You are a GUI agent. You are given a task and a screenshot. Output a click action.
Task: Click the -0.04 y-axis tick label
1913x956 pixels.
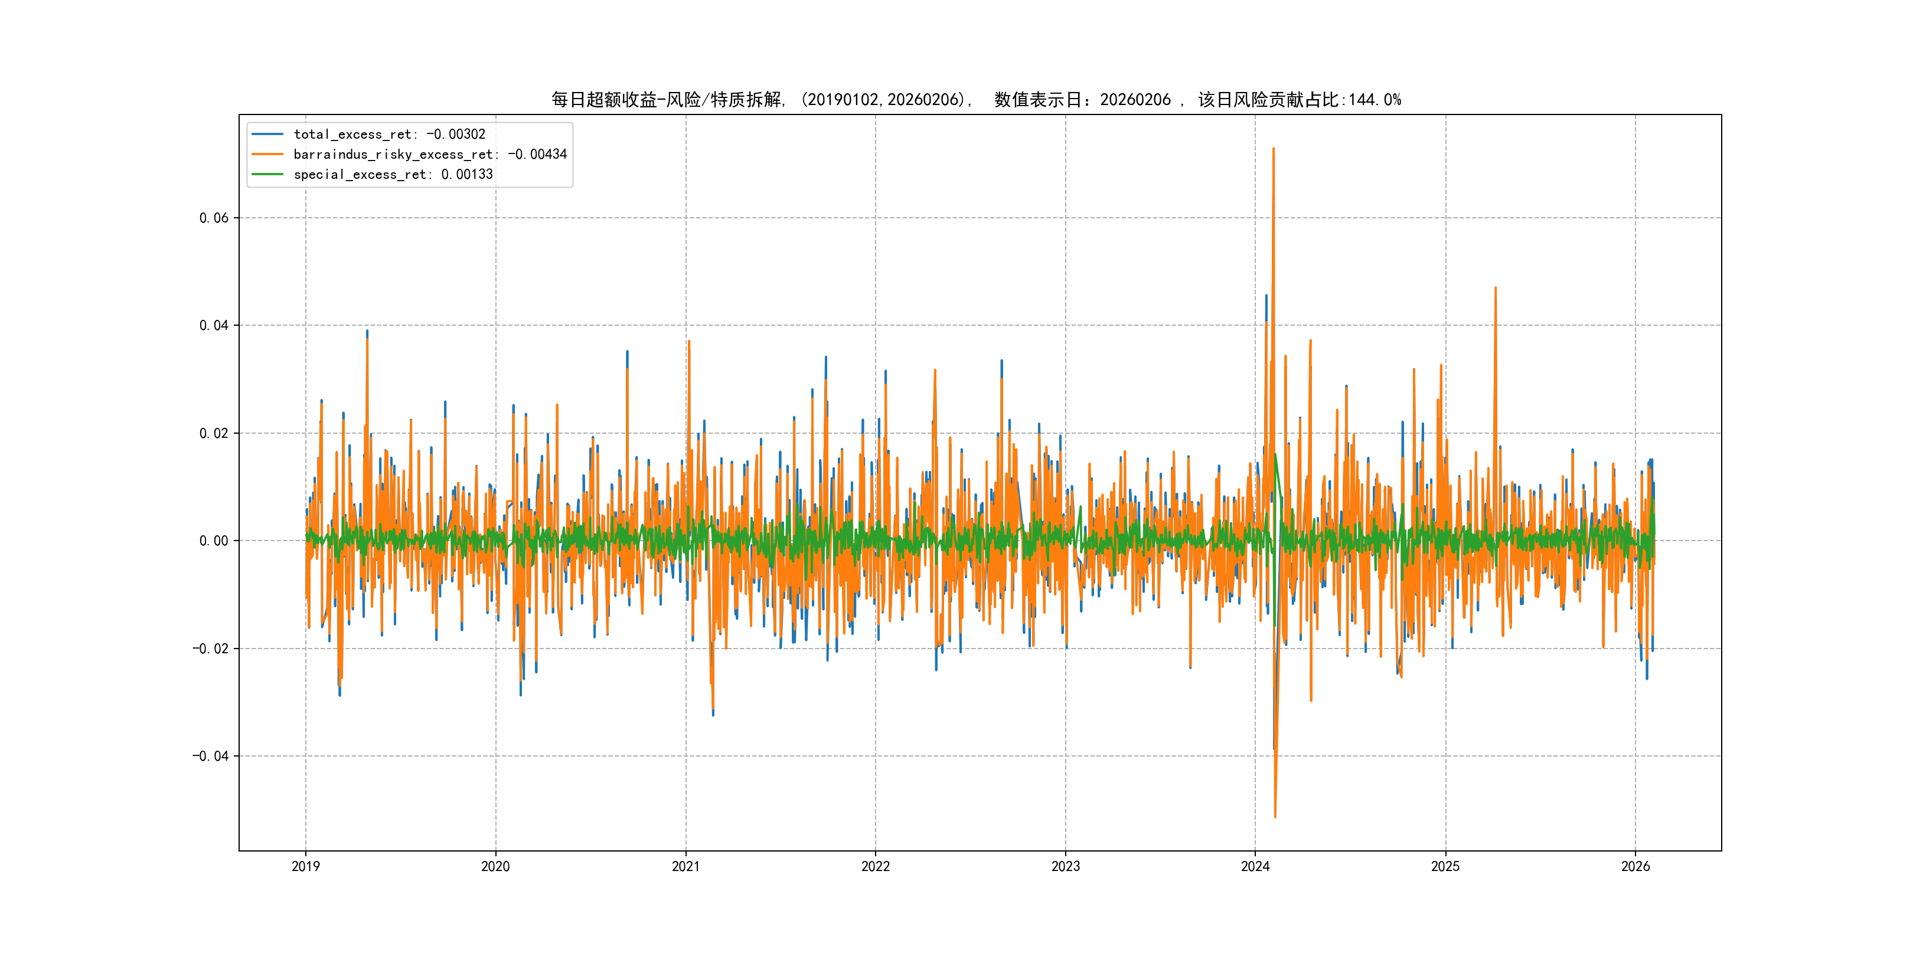[x=211, y=757]
